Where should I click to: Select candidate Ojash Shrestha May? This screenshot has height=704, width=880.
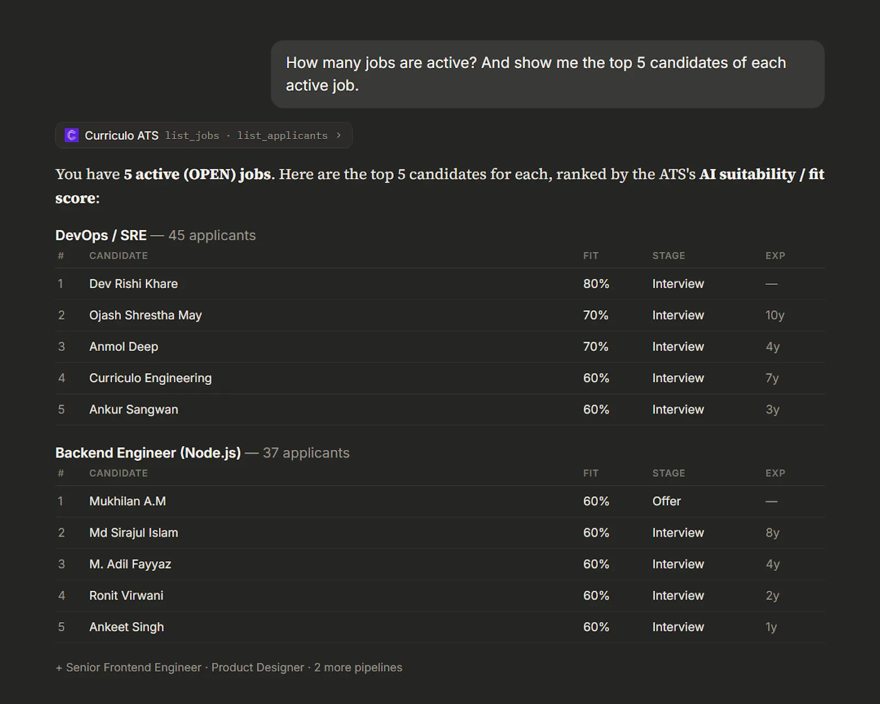coord(146,315)
